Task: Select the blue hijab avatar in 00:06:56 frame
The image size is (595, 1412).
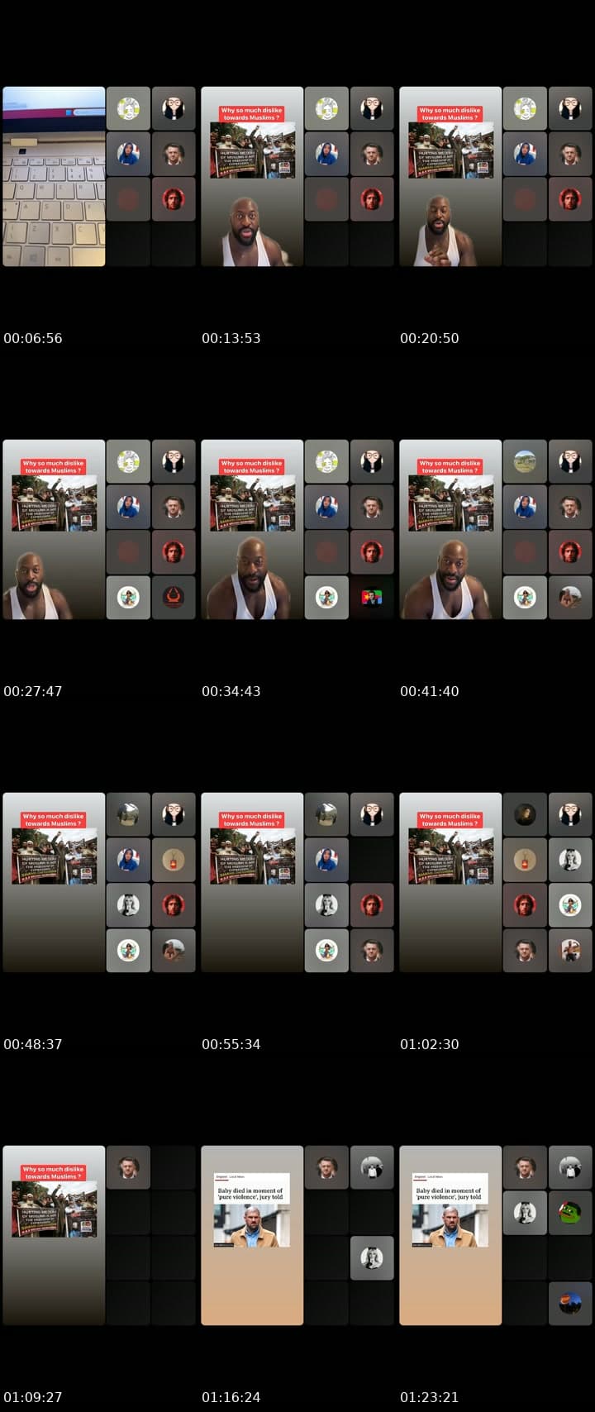Action: 128,154
